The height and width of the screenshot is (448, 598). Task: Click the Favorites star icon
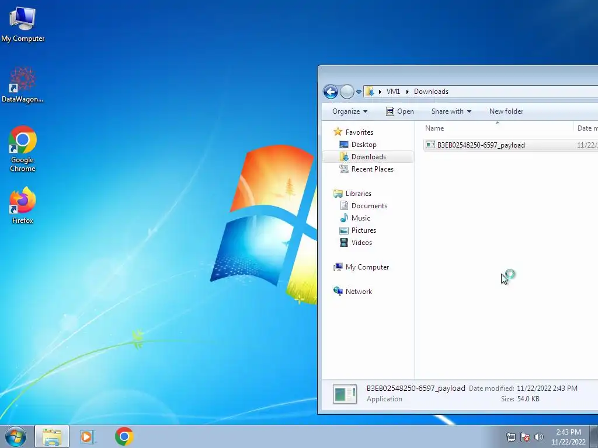pos(338,132)
